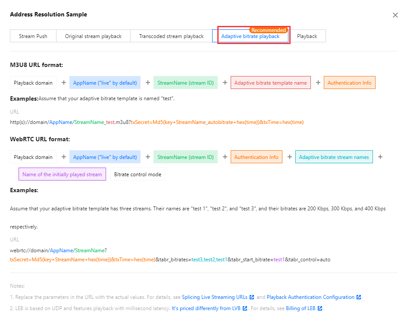Close the Address Resolution Sample dialog

click(395, 15)
